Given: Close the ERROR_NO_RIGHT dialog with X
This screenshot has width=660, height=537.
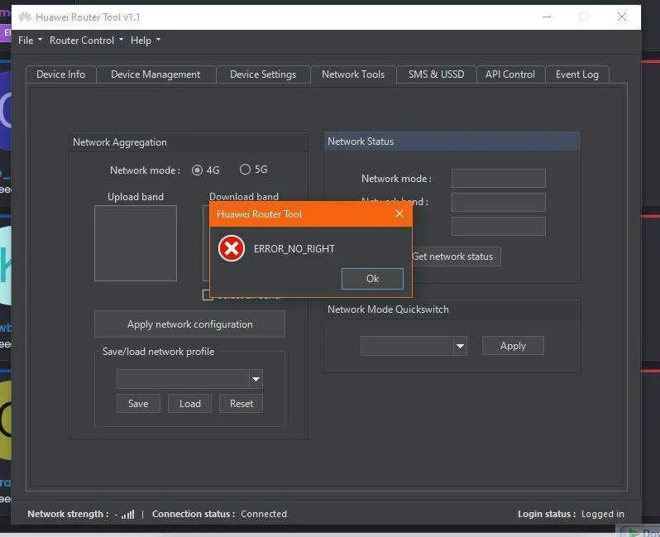Looking at the screenshot, I should [399, 213].
